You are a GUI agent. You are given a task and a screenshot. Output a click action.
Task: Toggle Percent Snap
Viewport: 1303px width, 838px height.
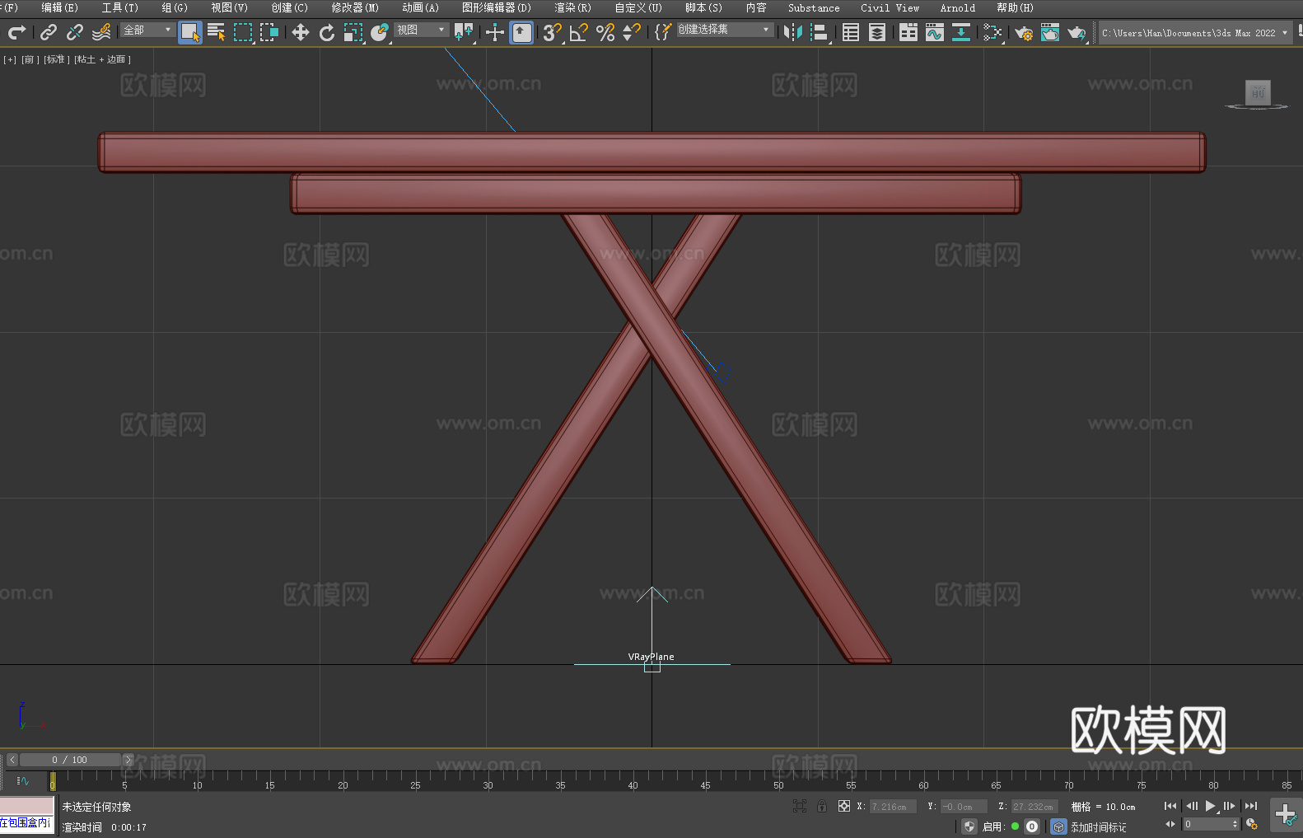click(x=605, y=32)
